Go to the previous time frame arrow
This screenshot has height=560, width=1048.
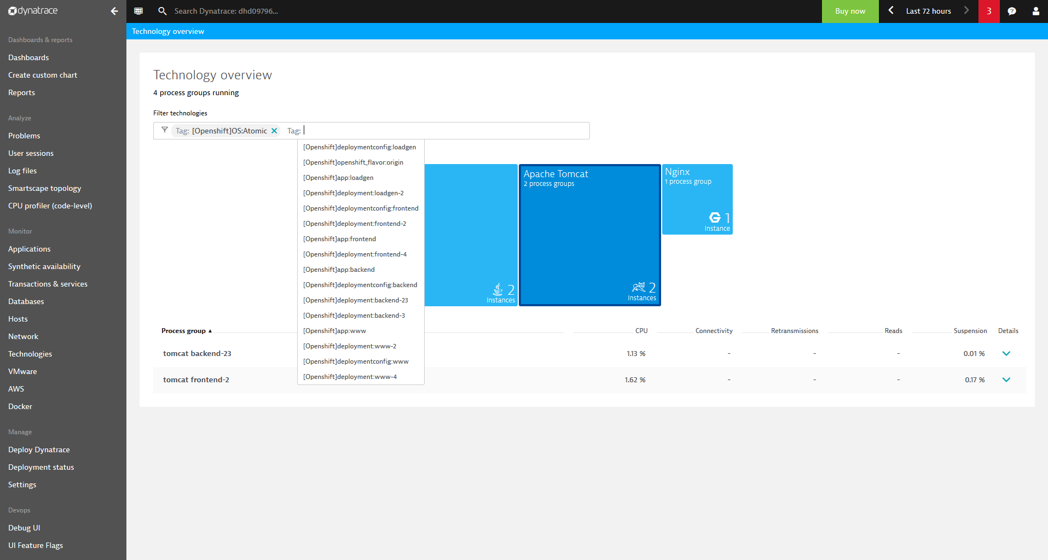coord(891,10)
